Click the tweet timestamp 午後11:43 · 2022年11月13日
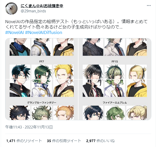 [29, 127]
